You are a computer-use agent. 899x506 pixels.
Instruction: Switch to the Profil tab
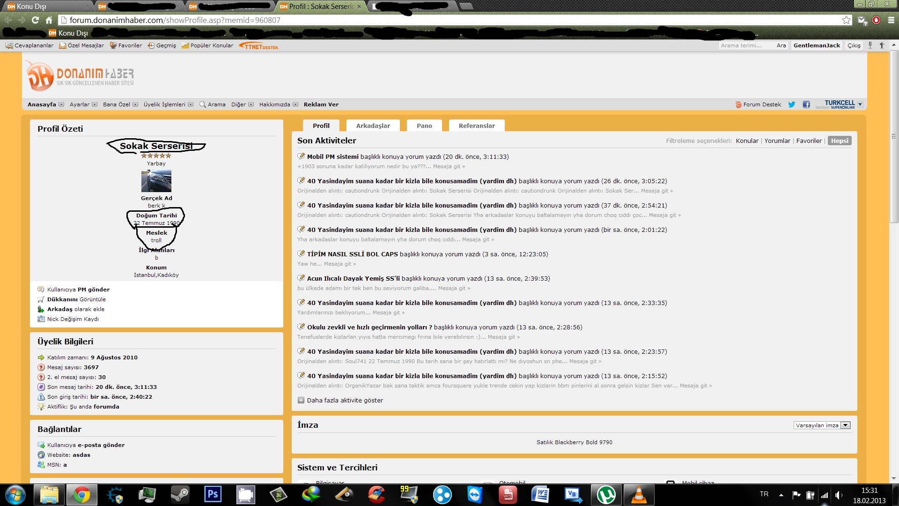point(321,126)
